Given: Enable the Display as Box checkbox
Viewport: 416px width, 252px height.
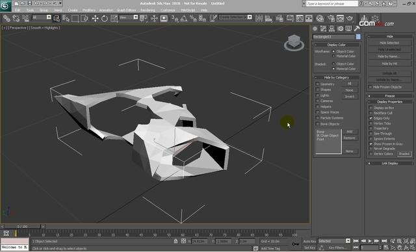Looking at the screenshot, I should (371, 108).
